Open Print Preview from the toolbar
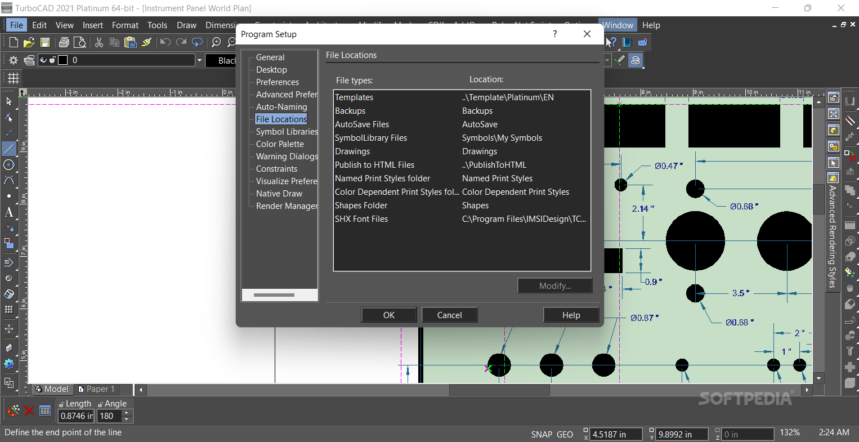Screen dimensions: 859x442 click(x=80, y=42)
